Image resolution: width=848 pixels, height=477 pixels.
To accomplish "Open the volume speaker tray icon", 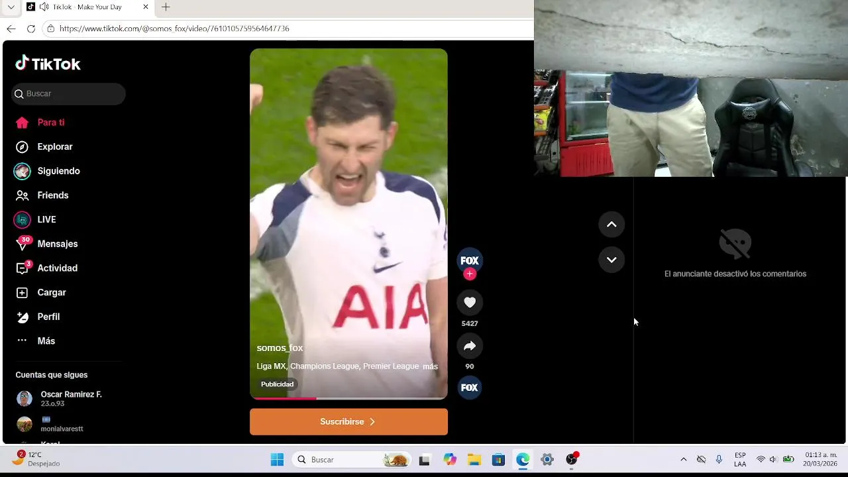I will pyautogui.click(x=773, y=459).
